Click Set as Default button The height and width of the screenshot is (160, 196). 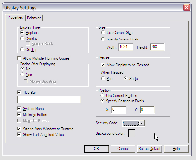tap(150, 149)
